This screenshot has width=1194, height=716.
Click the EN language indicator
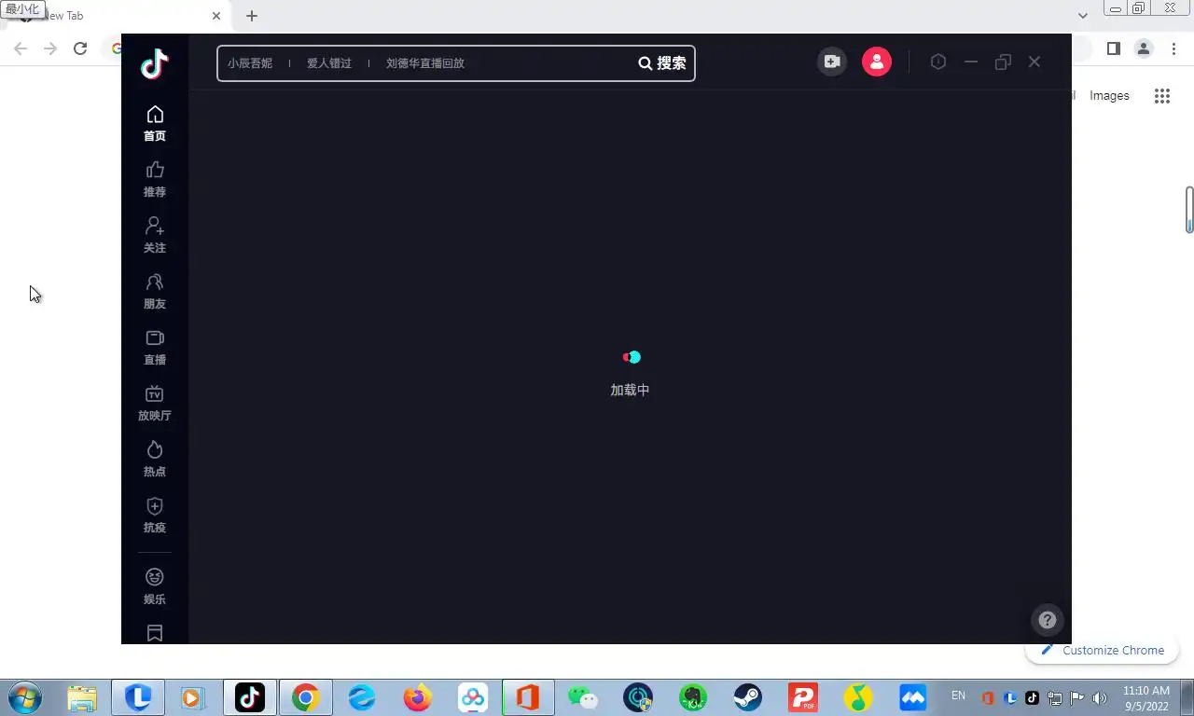click(x=958, y=695)
